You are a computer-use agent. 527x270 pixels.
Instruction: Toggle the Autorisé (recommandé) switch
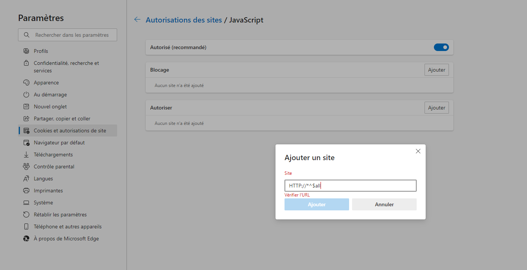point(441,47)
